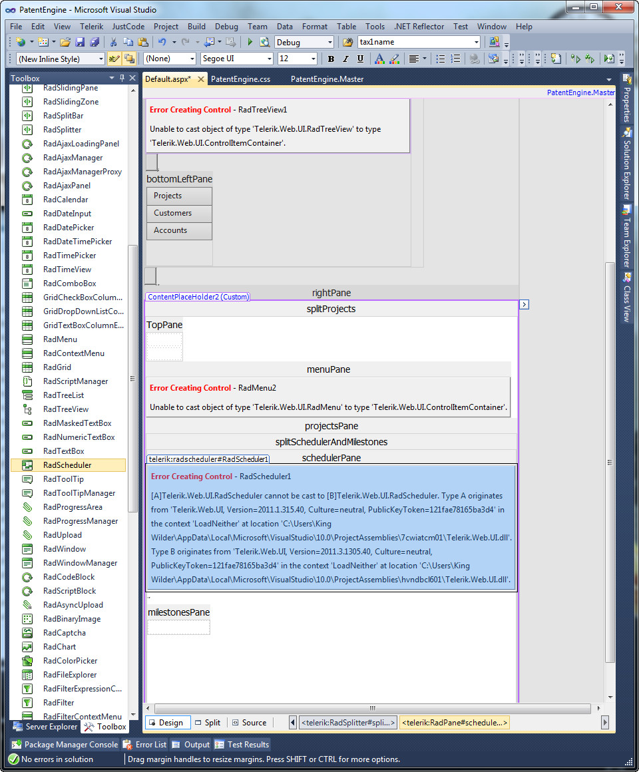Switch to the PatentEngine.css tab
The width and height of the screenshot is (639, 772).
(241, 79)
